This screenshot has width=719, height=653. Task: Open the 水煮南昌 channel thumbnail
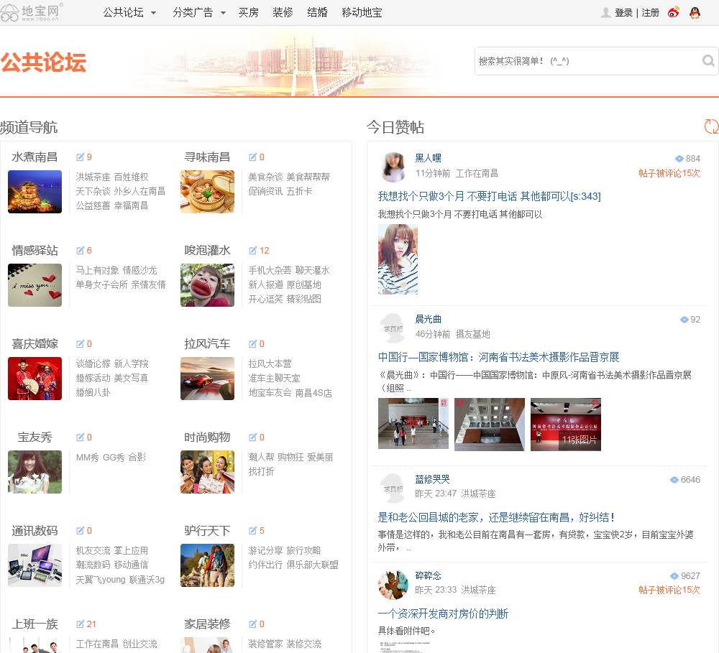(x=35, y=192)
